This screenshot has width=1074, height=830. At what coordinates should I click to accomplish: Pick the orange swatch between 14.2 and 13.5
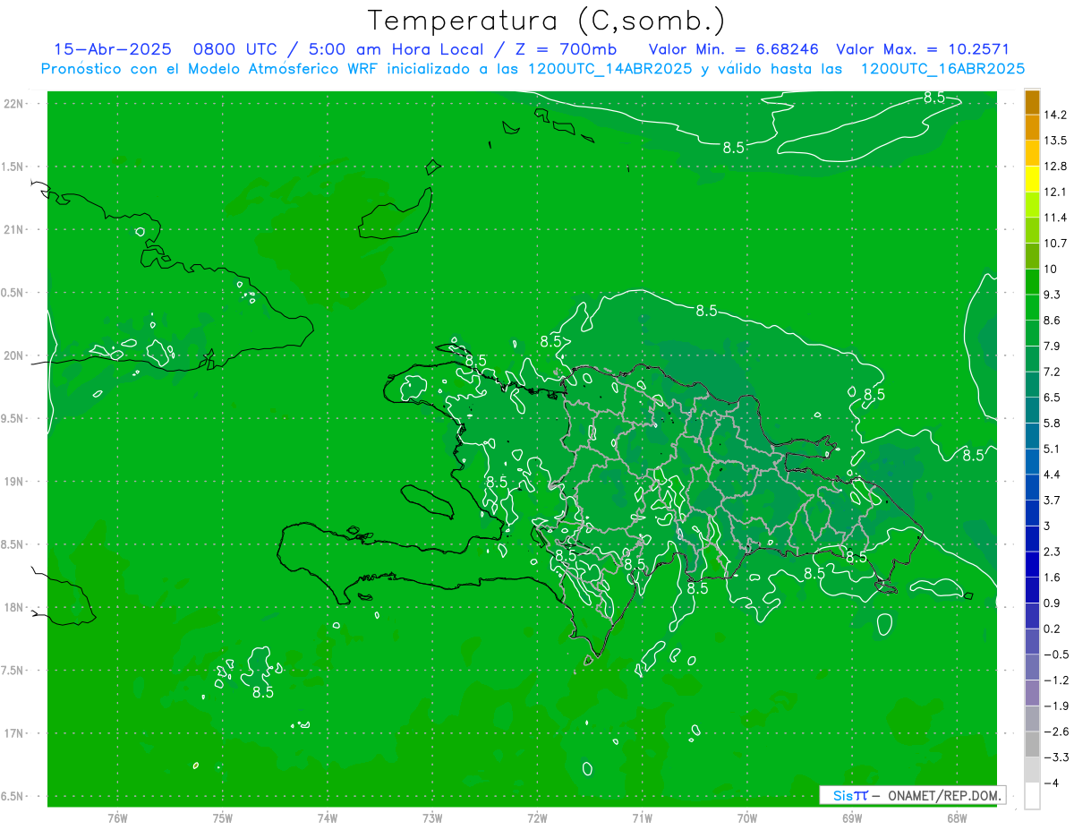1032,127
